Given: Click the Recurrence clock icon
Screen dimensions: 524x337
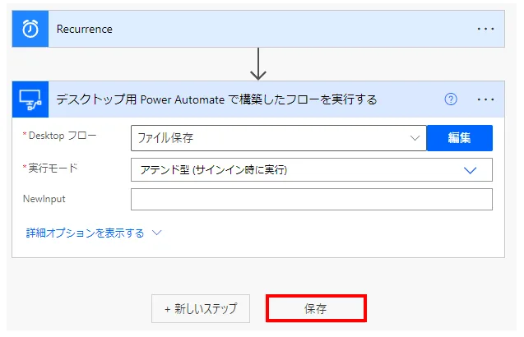Looking at the screenshot, I should [30, 29].
